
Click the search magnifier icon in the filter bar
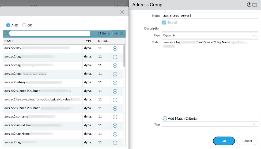[6, 33]
